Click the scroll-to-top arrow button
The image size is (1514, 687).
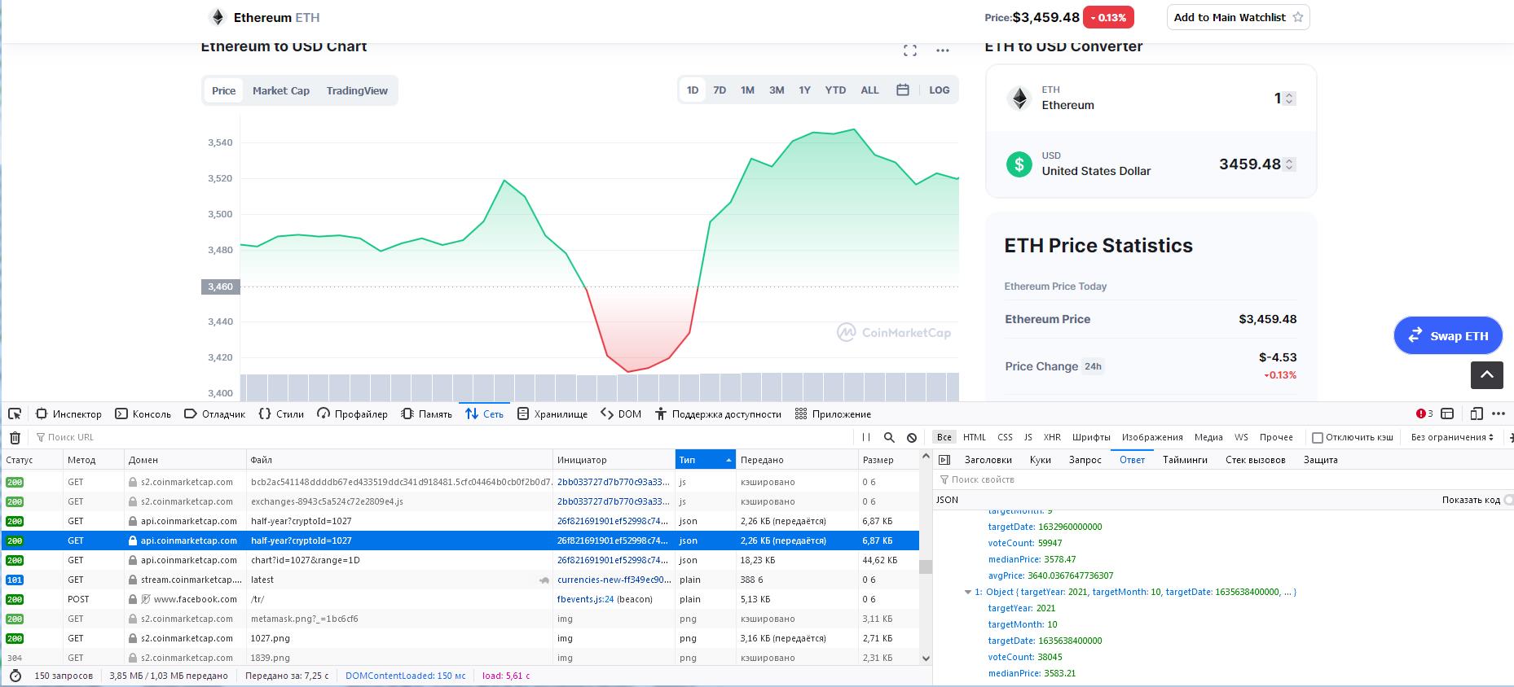coord(1486,374)
